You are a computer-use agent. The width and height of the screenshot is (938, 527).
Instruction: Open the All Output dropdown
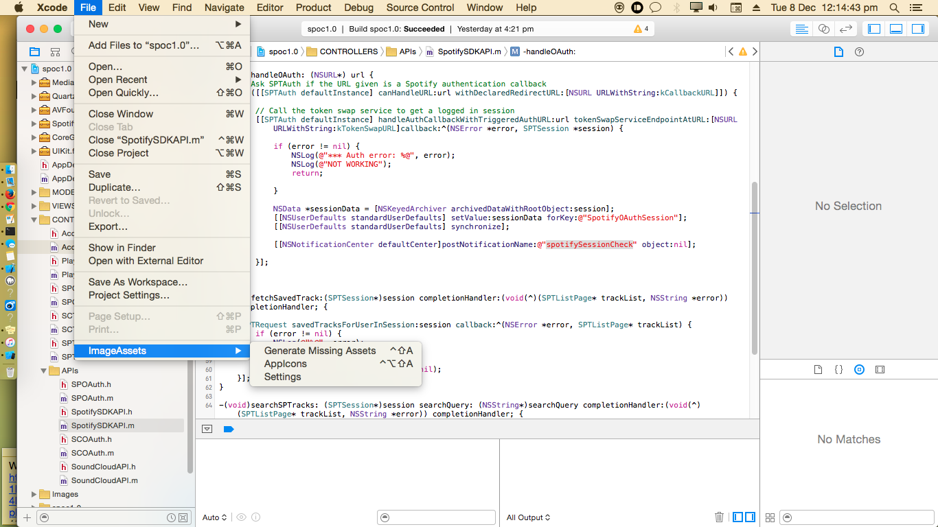coord(528,517)
